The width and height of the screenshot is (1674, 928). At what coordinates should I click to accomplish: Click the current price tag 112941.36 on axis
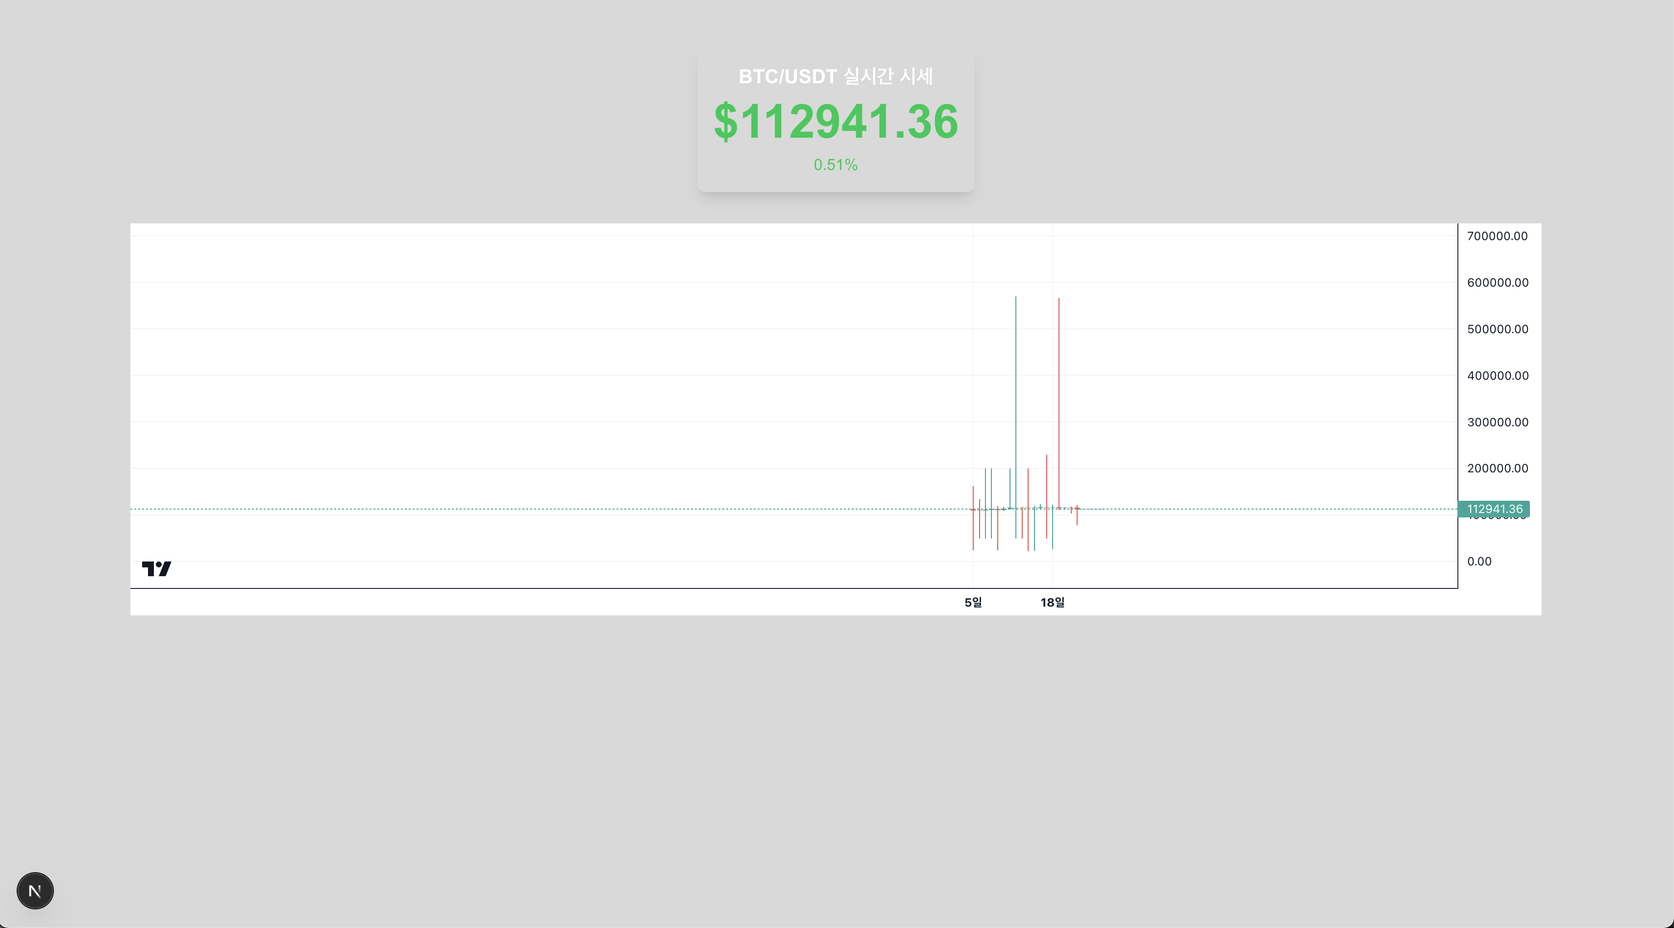click(x=1493, y=509)
